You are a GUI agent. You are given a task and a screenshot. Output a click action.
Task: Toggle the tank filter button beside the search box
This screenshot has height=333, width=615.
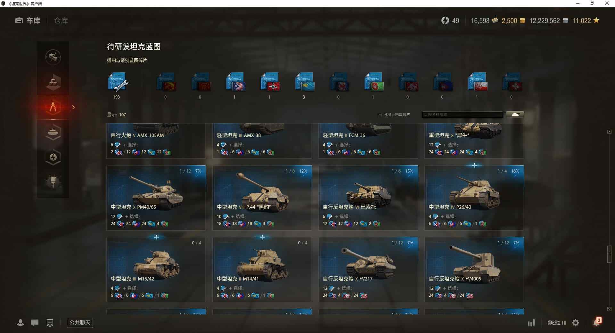515,115
